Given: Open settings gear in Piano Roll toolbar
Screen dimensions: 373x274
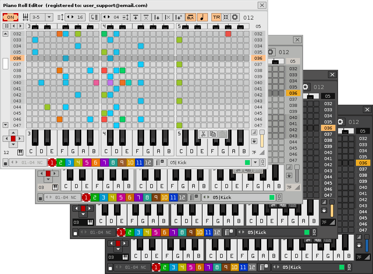Looking at the screenshot, I should (x=235, y=17).
